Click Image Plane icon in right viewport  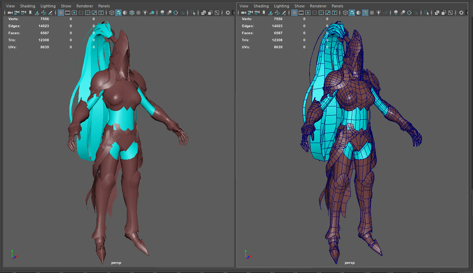point(270,13)
